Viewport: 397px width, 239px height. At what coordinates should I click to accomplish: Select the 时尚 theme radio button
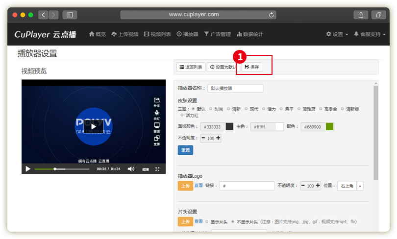tap(211, 109)
